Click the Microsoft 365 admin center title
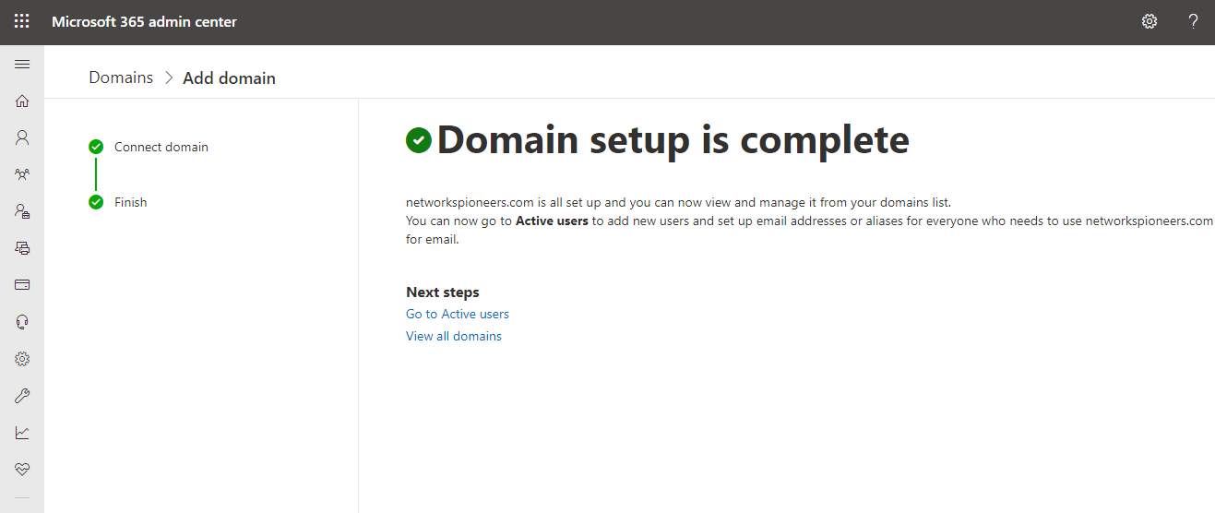1215x513 pixels. point(144,21)
